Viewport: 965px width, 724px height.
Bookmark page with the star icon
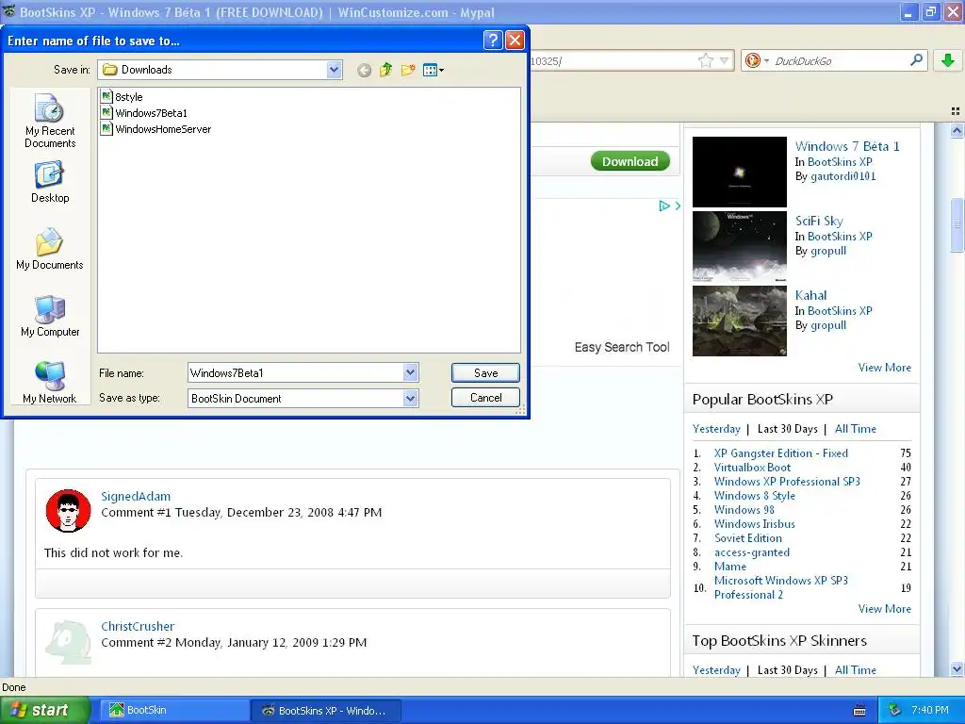[x=705, y=60]
